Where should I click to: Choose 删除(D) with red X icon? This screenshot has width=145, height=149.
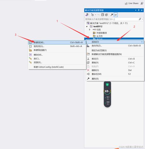115,70
